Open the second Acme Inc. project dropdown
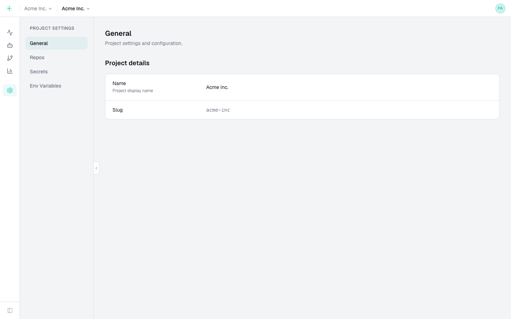The height and width of the screenshot is (319, 511). pos(76,9)
